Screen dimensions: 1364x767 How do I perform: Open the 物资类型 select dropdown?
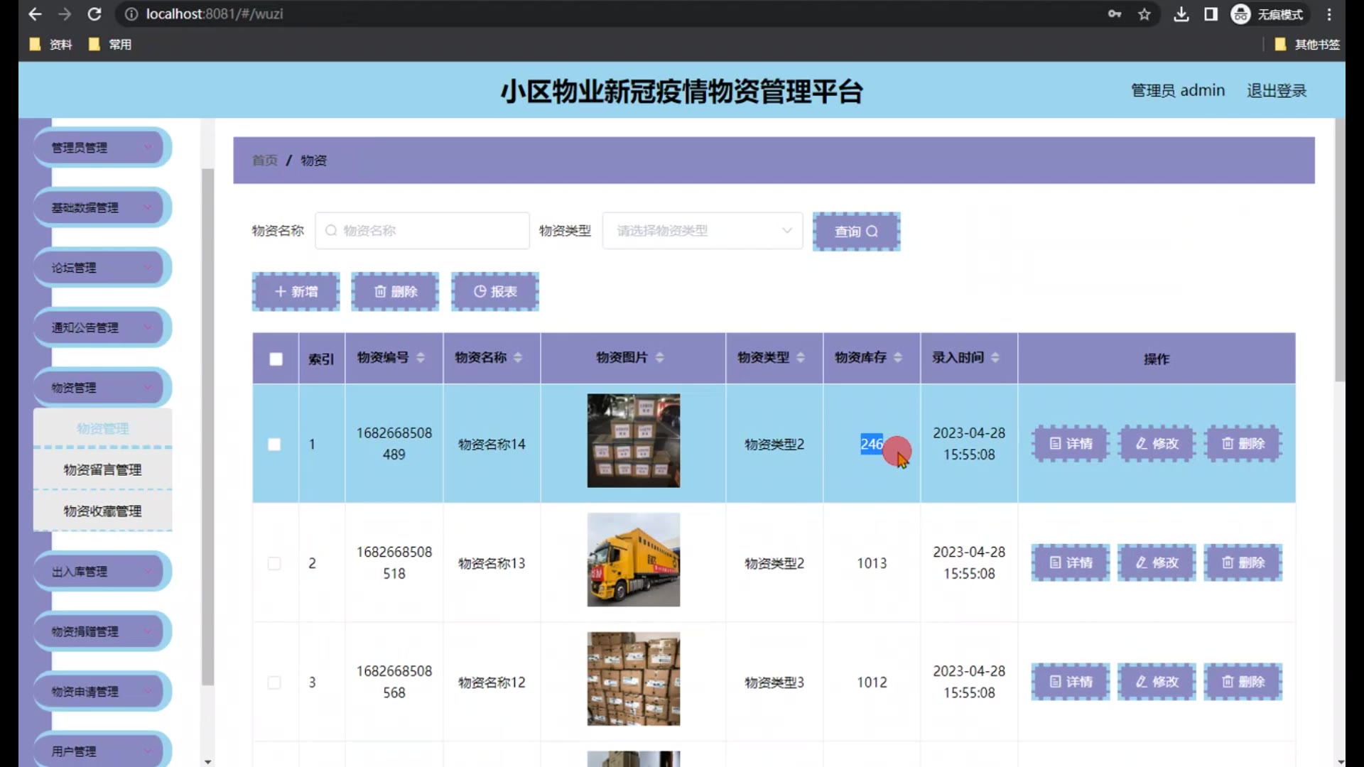point(702,231)
